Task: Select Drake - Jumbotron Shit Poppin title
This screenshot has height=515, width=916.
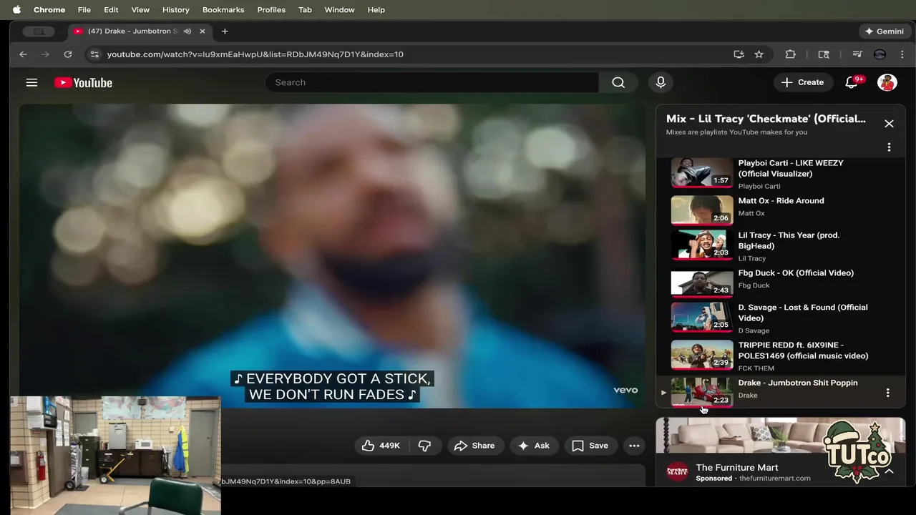Action: pos(798,383)
